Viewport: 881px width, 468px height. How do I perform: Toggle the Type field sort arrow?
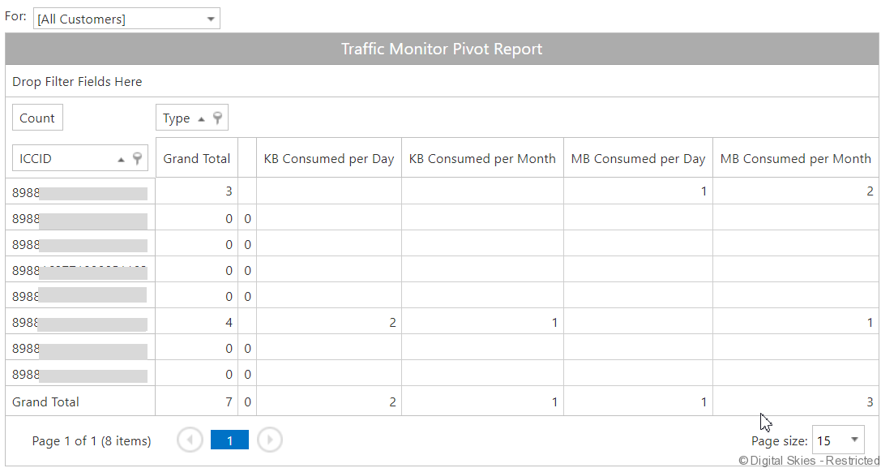[x=202, y=118]
